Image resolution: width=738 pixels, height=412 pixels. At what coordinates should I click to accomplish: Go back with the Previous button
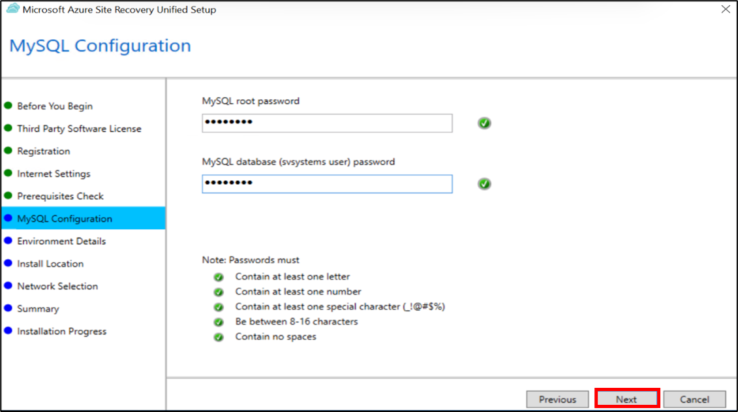[557, 400]
